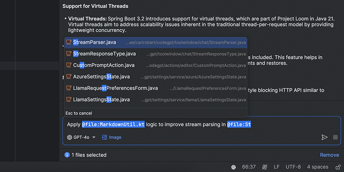The width and height of the screenshot is (344, 172).
Task: Click the info icon beside files selected
Action: click(67, 155)
